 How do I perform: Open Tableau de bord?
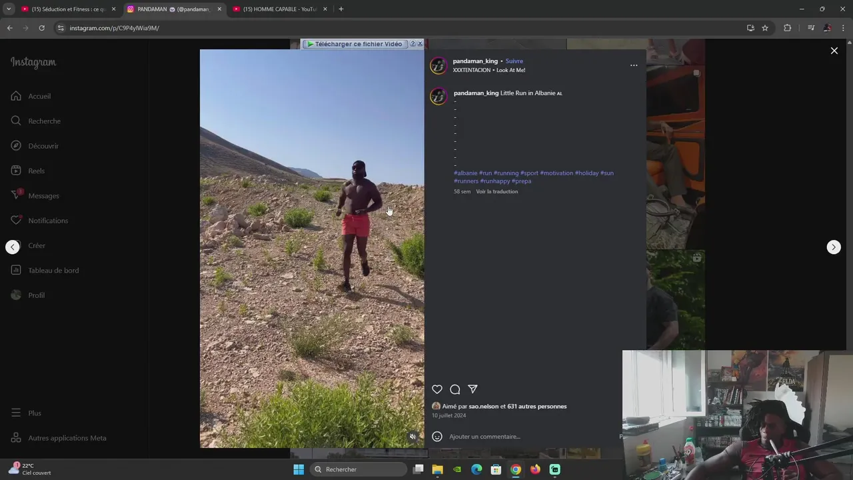click(45, 270)
